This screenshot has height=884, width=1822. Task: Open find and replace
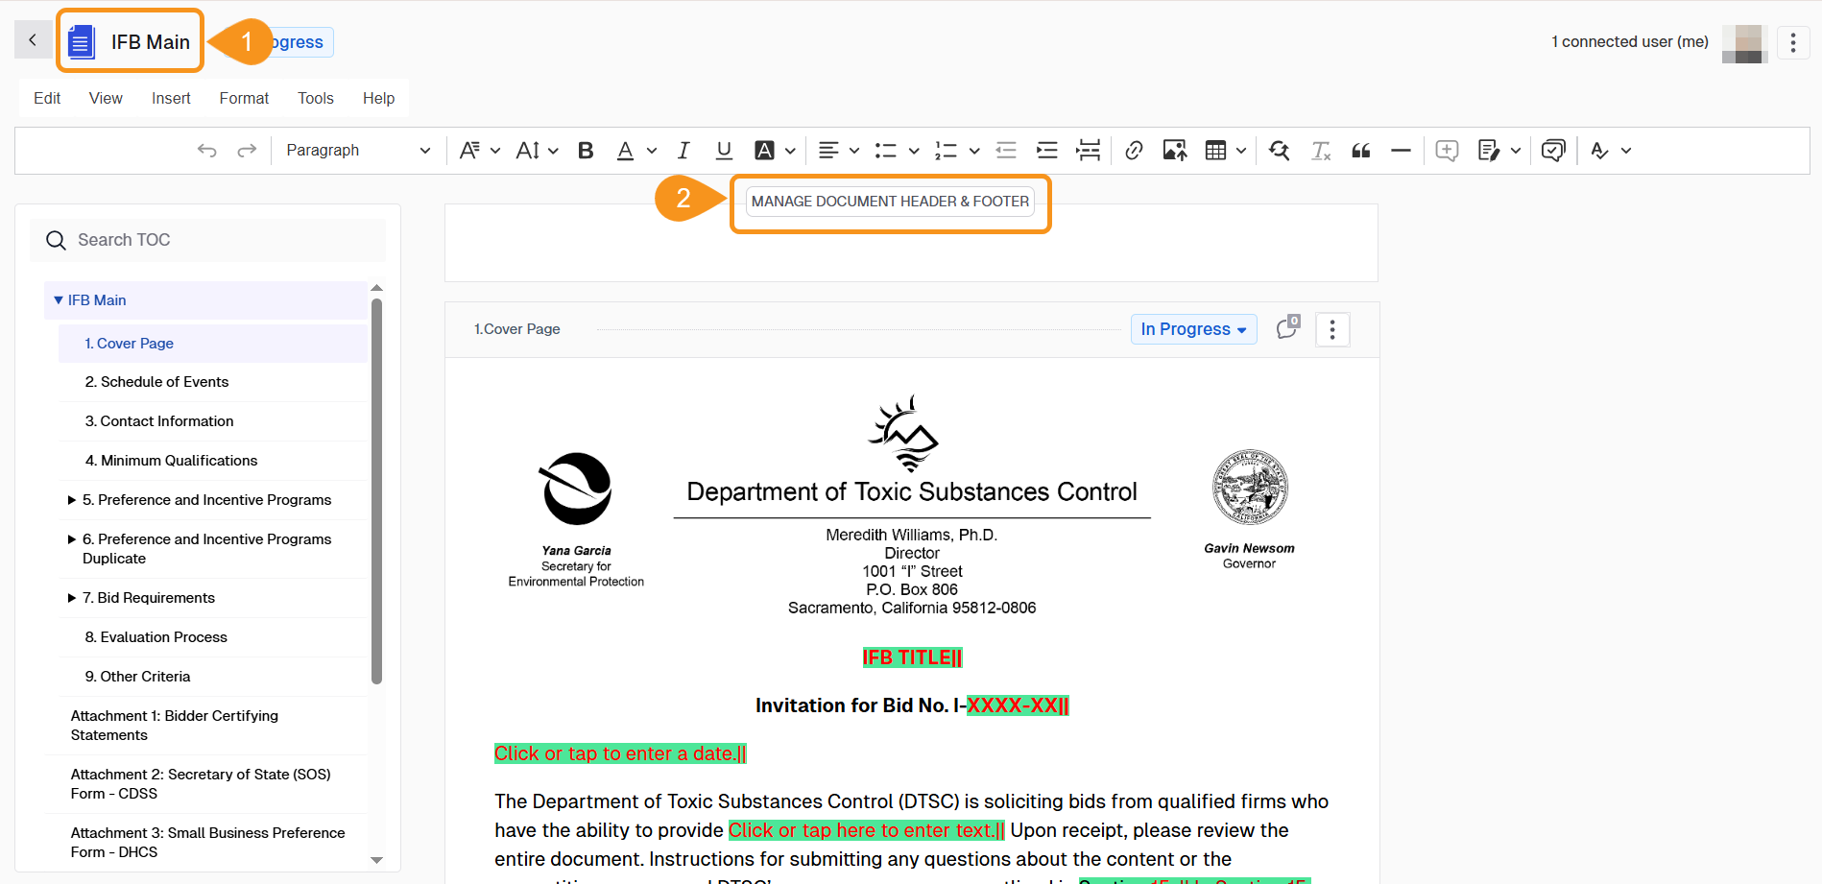tap(1279, 150)
